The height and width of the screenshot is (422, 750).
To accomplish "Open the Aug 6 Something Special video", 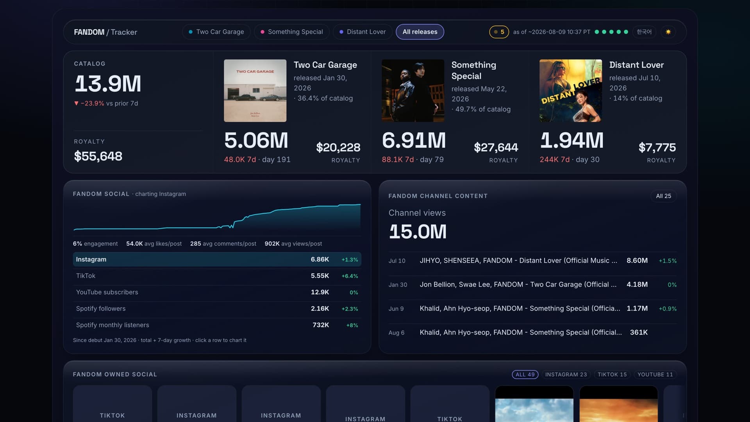I will (532, 333).
